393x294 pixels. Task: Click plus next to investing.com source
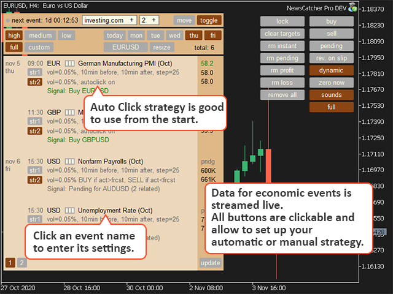click(131, 20)
